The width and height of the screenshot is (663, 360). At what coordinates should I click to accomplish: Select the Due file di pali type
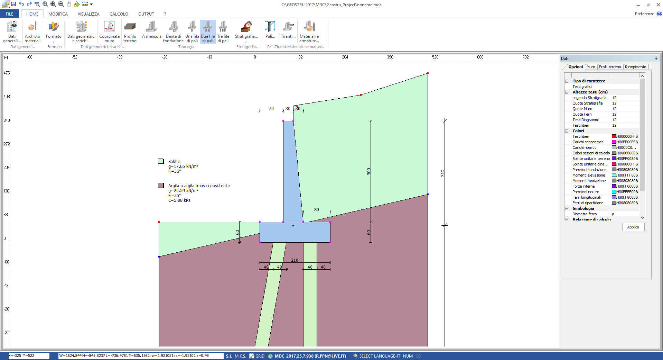[208, 31]
